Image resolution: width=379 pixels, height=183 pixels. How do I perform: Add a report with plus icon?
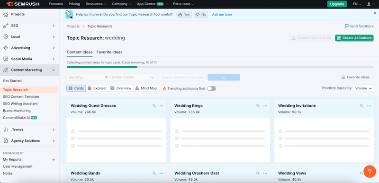tap(54, 160)
